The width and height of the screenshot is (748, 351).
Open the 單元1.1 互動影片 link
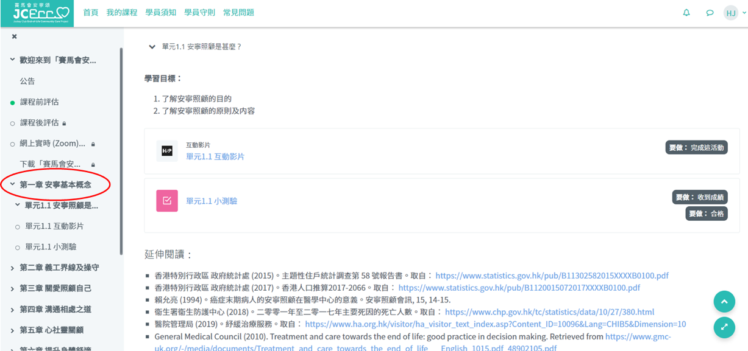tap(215, 156)
